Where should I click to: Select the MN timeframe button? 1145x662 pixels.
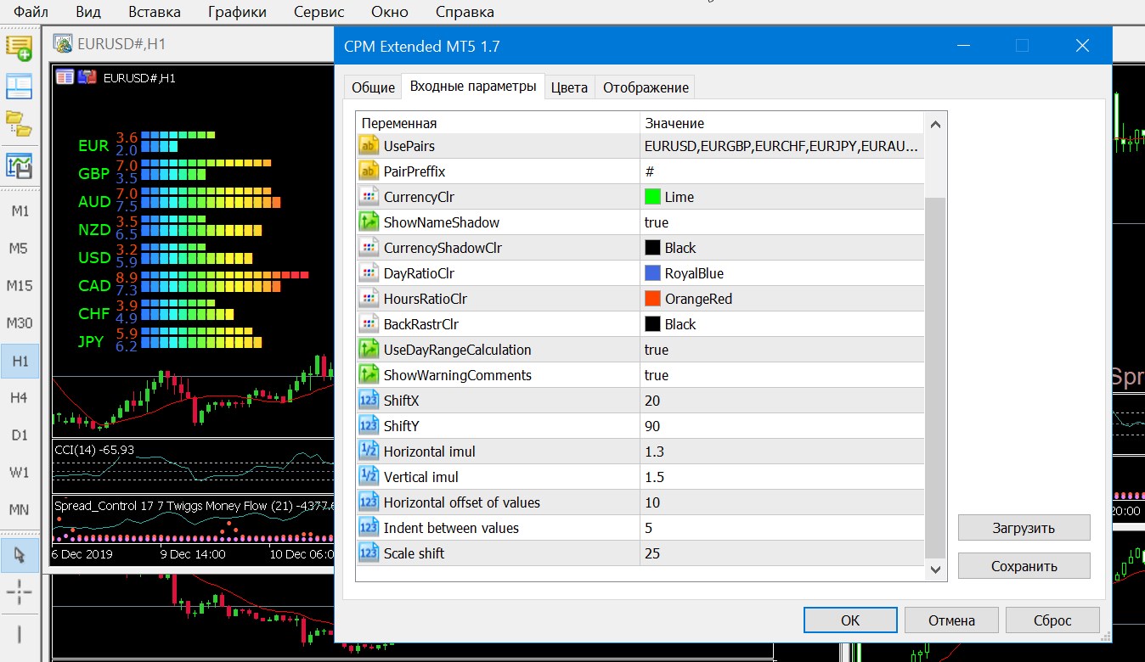[20, 510]
